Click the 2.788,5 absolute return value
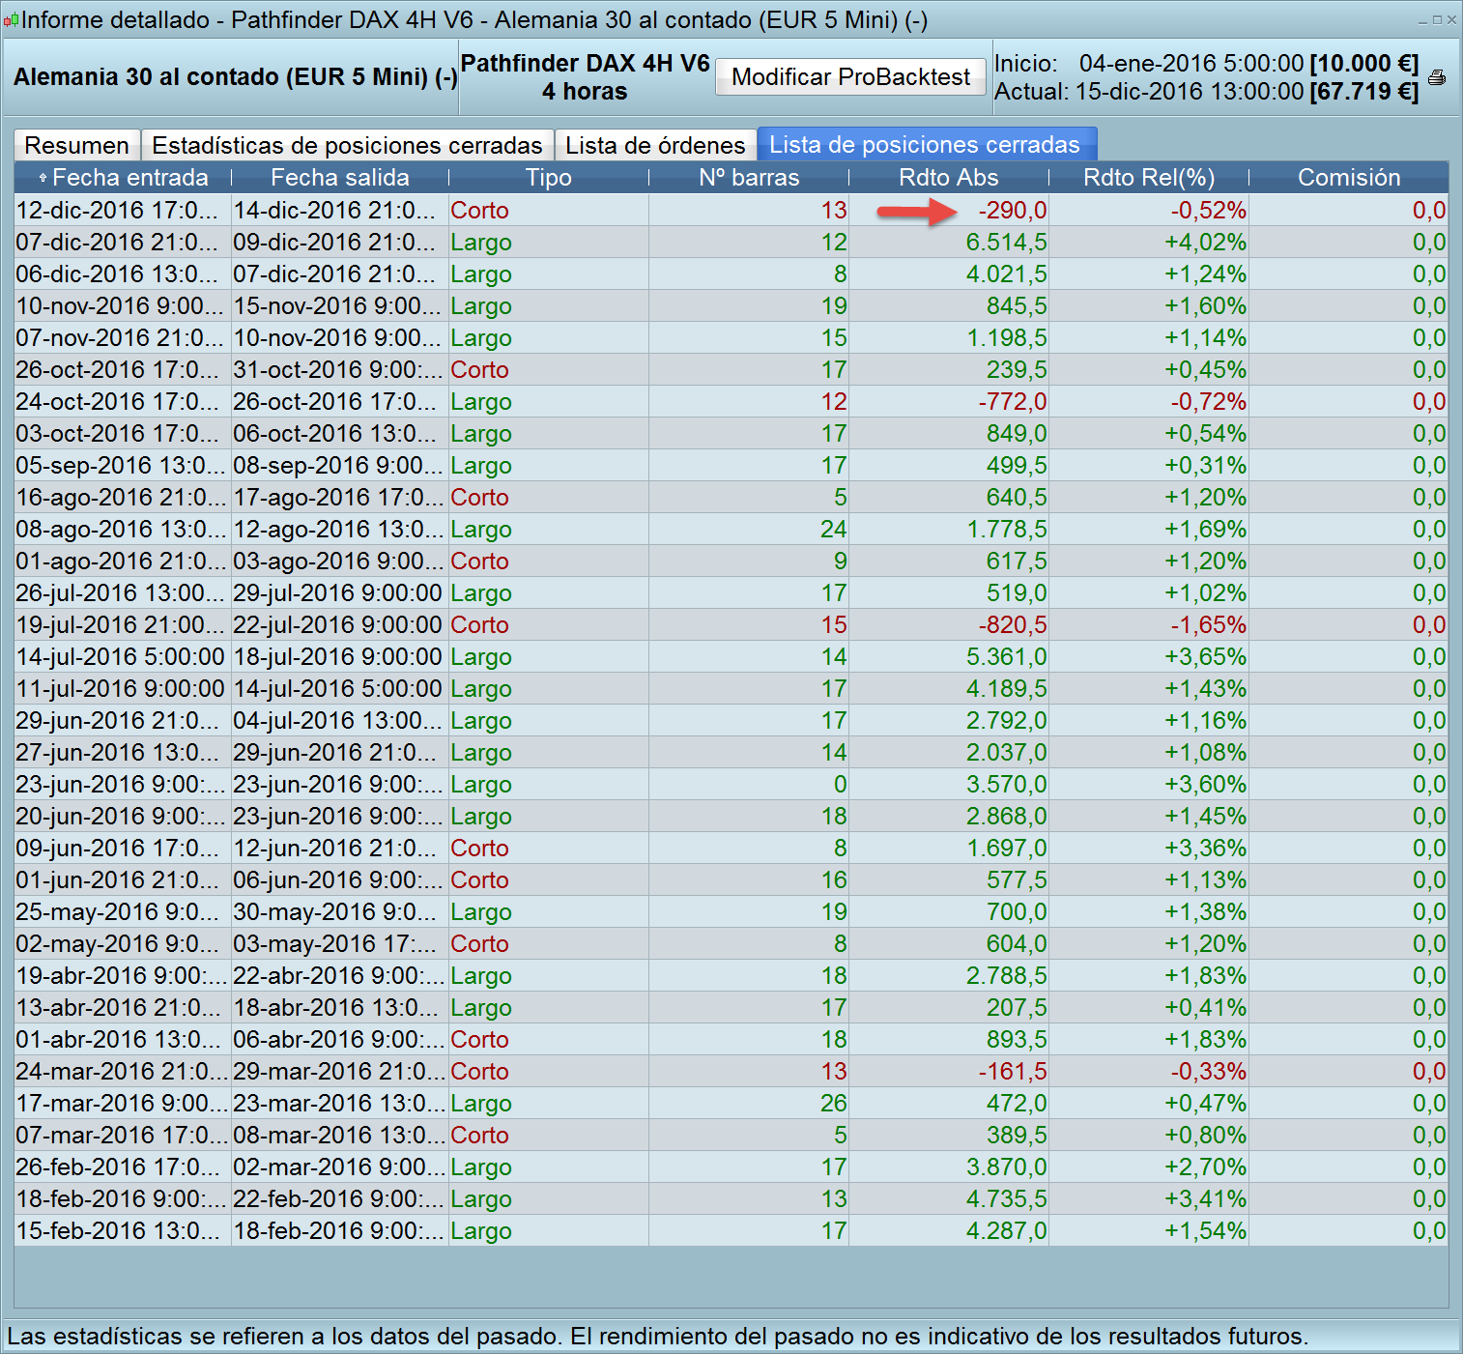 (1007, 976)
